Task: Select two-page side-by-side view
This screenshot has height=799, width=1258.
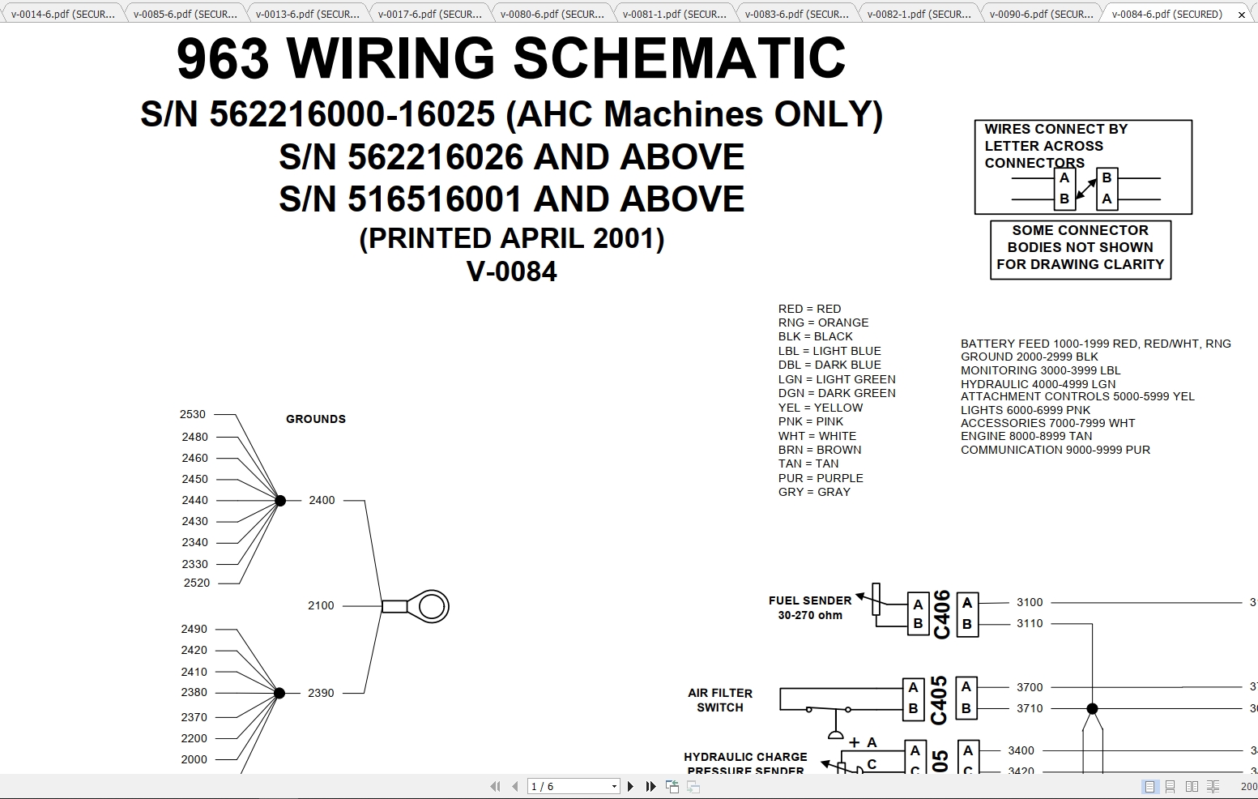Action: point(1192,786)
